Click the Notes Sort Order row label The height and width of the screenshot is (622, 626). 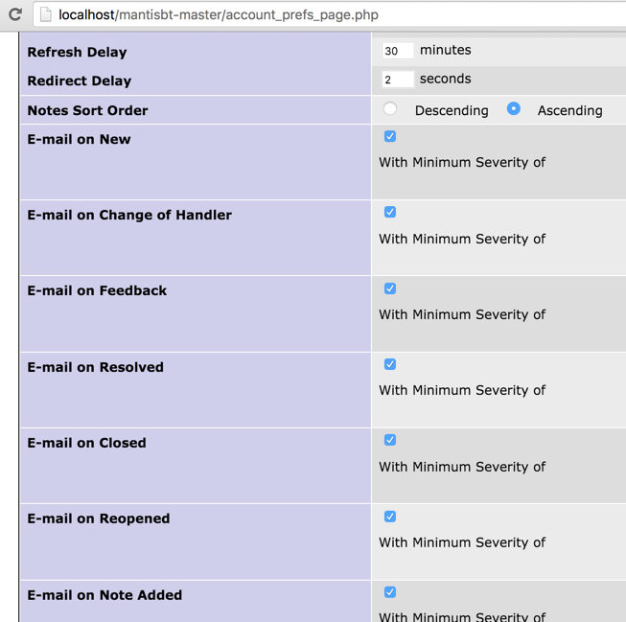87,110
